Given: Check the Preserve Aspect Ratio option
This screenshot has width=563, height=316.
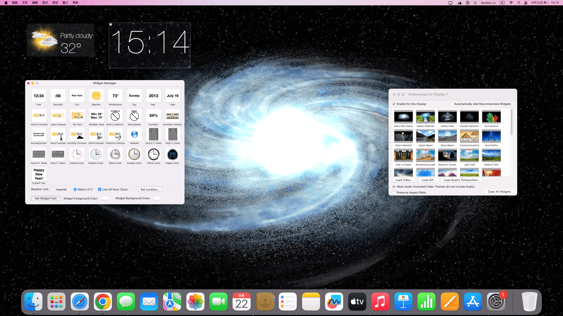Looking at the screenshot, I should [394, 192].
